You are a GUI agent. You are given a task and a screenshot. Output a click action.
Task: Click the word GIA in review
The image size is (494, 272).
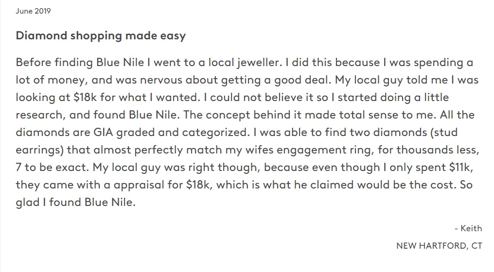(x=103, y=132)
